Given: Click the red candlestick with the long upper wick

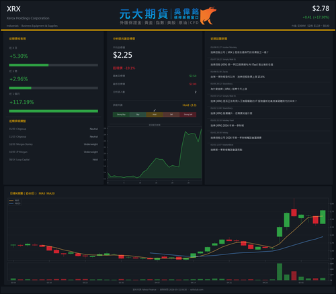Looking at the screenshot, I should pos(294,213).
